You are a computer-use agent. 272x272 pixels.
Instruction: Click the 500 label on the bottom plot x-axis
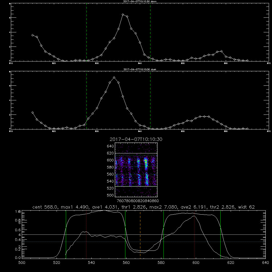[x=22, y=263]
